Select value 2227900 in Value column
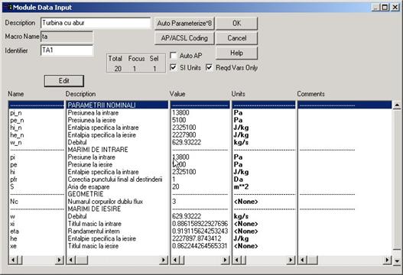 (184, 135)
